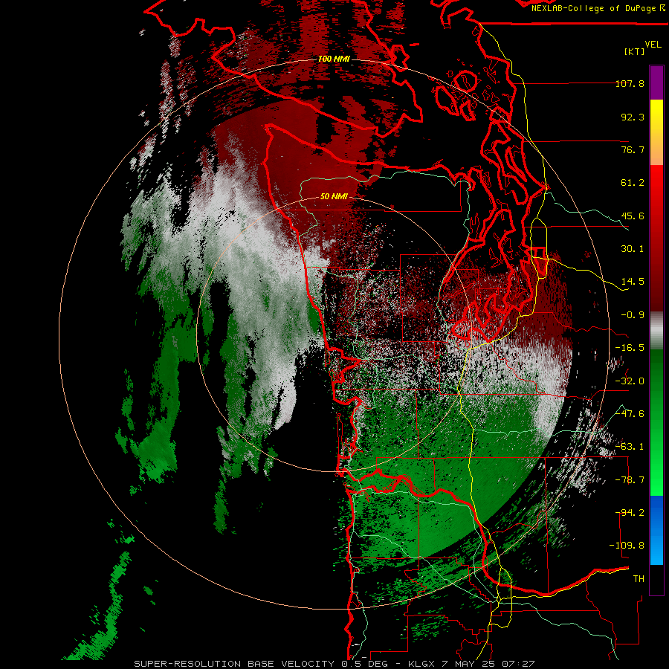Pick the purple segment of the color bar
The image size is (669, 669).
[x=656, y=83]
